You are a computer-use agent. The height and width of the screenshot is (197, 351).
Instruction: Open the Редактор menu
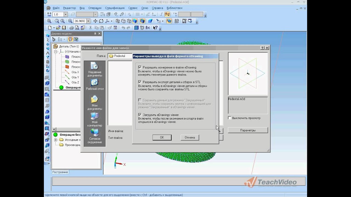pyautogui.click(x=69, y=8)
